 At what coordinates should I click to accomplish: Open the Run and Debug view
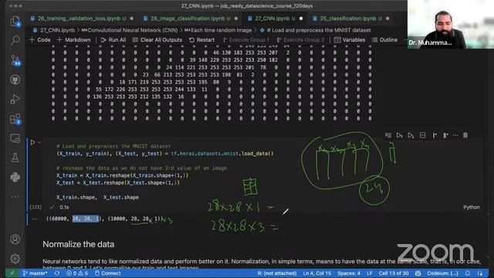pos(15,100)
